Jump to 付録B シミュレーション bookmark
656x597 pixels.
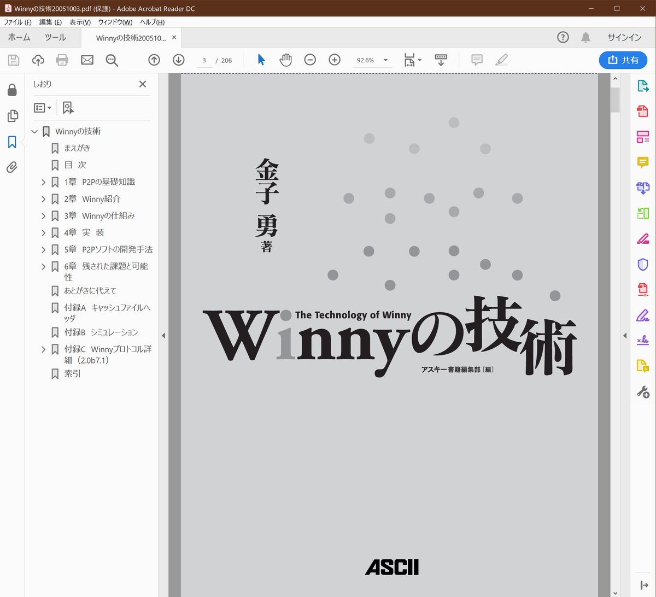click(101, 332)
